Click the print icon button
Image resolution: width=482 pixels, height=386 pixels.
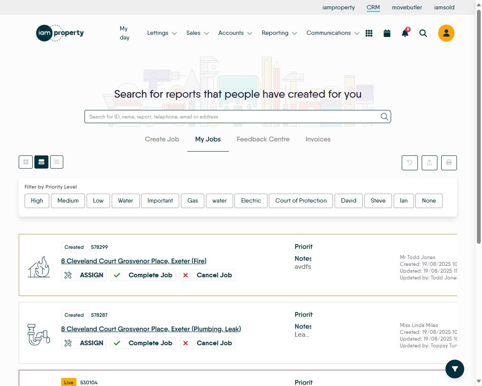(449, 163)
